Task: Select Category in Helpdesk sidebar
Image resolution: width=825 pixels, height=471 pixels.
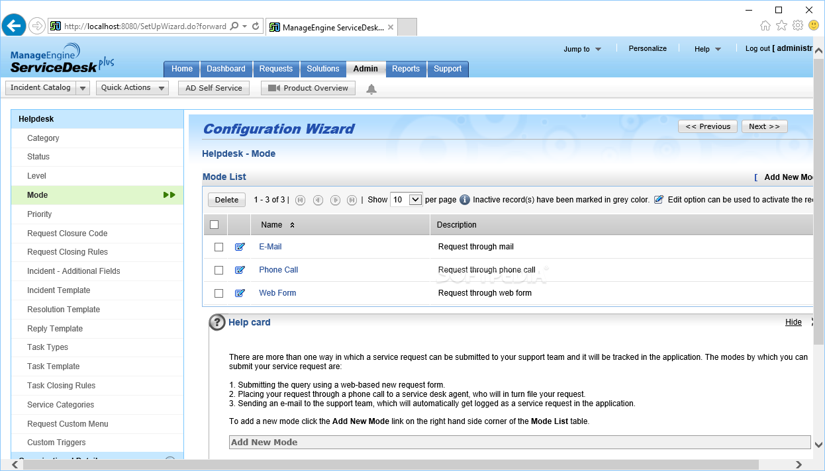Action: tap(43, 138)
